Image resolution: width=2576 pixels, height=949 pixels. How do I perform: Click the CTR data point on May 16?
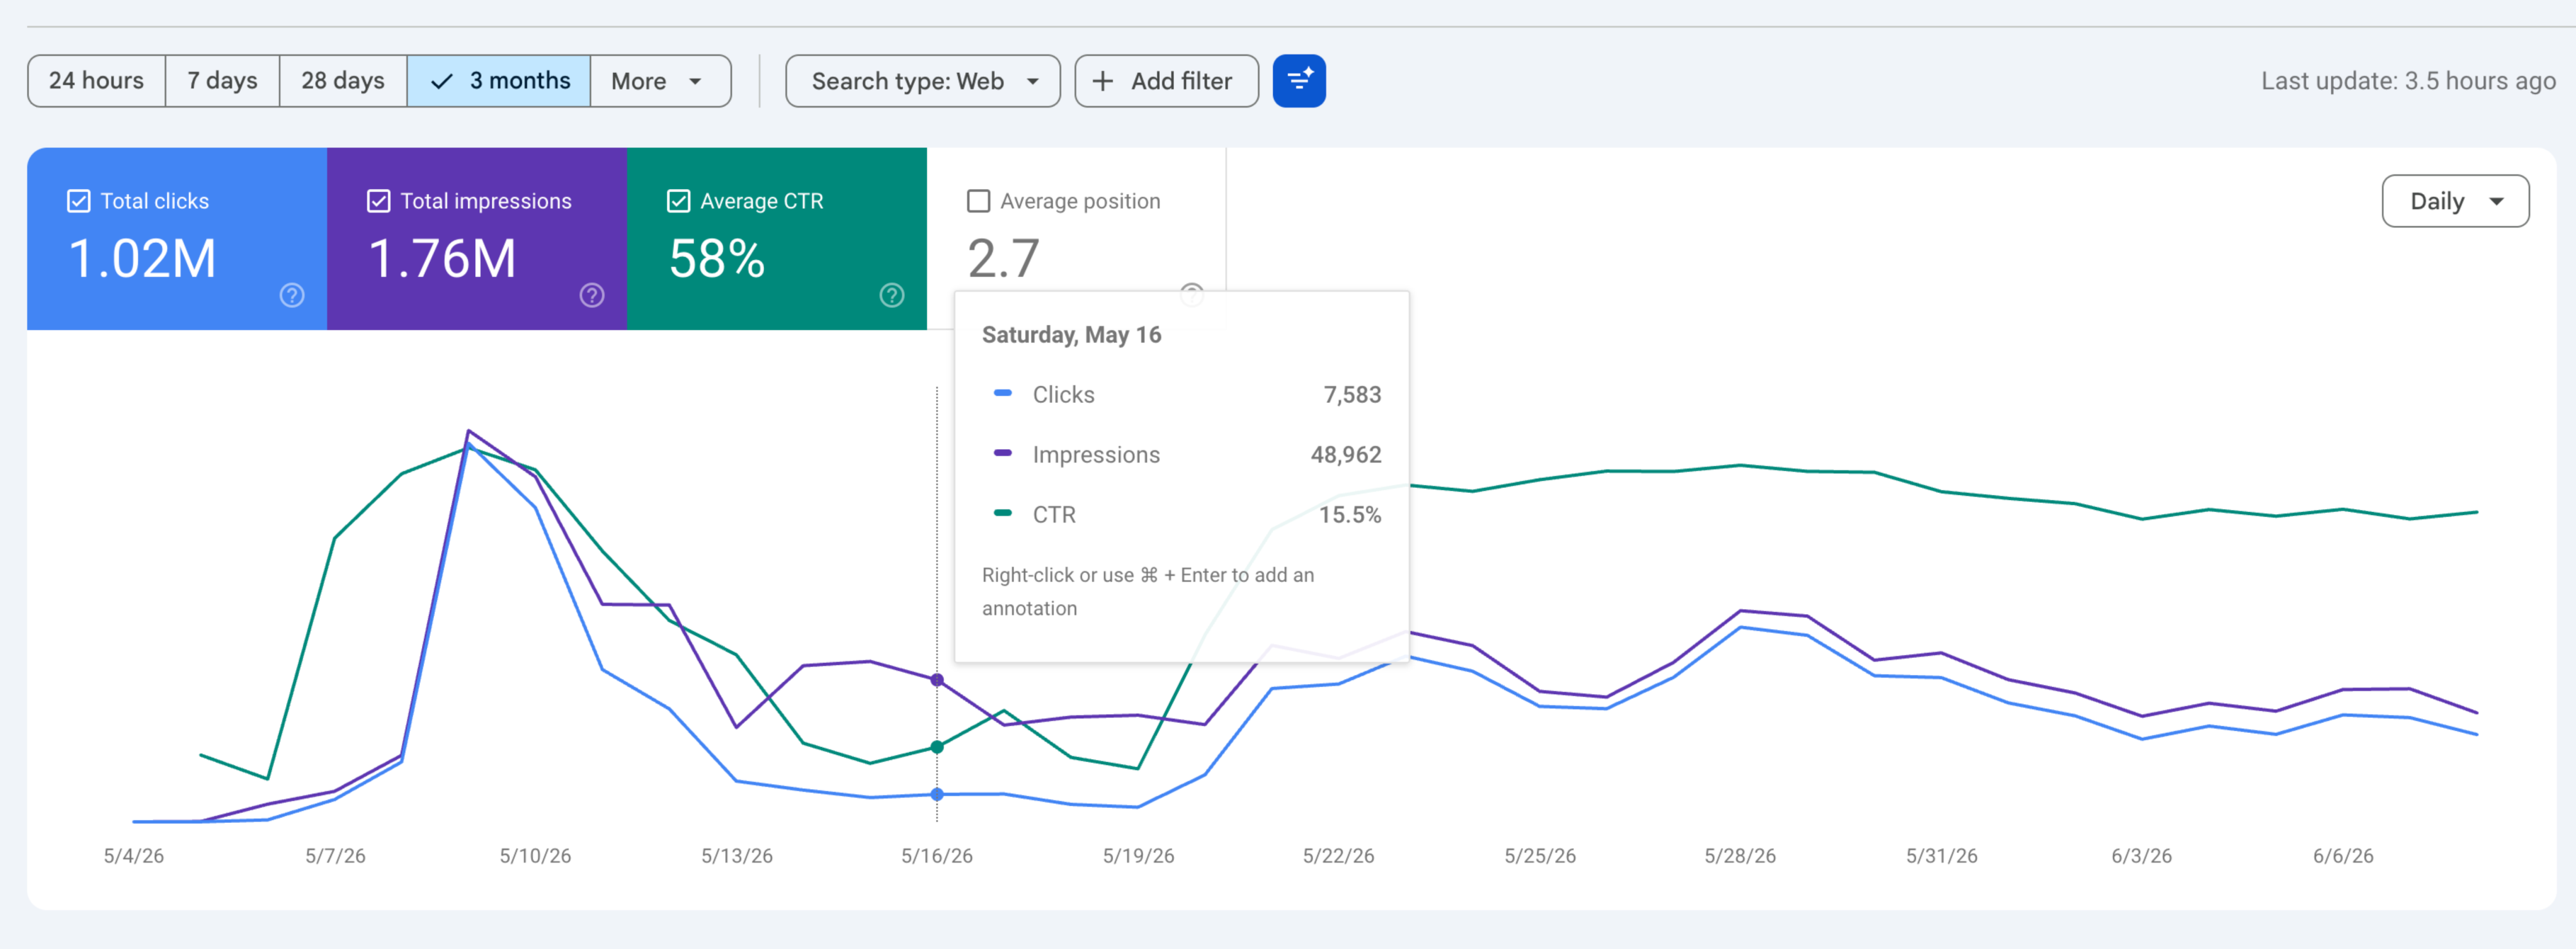point(937,747)
